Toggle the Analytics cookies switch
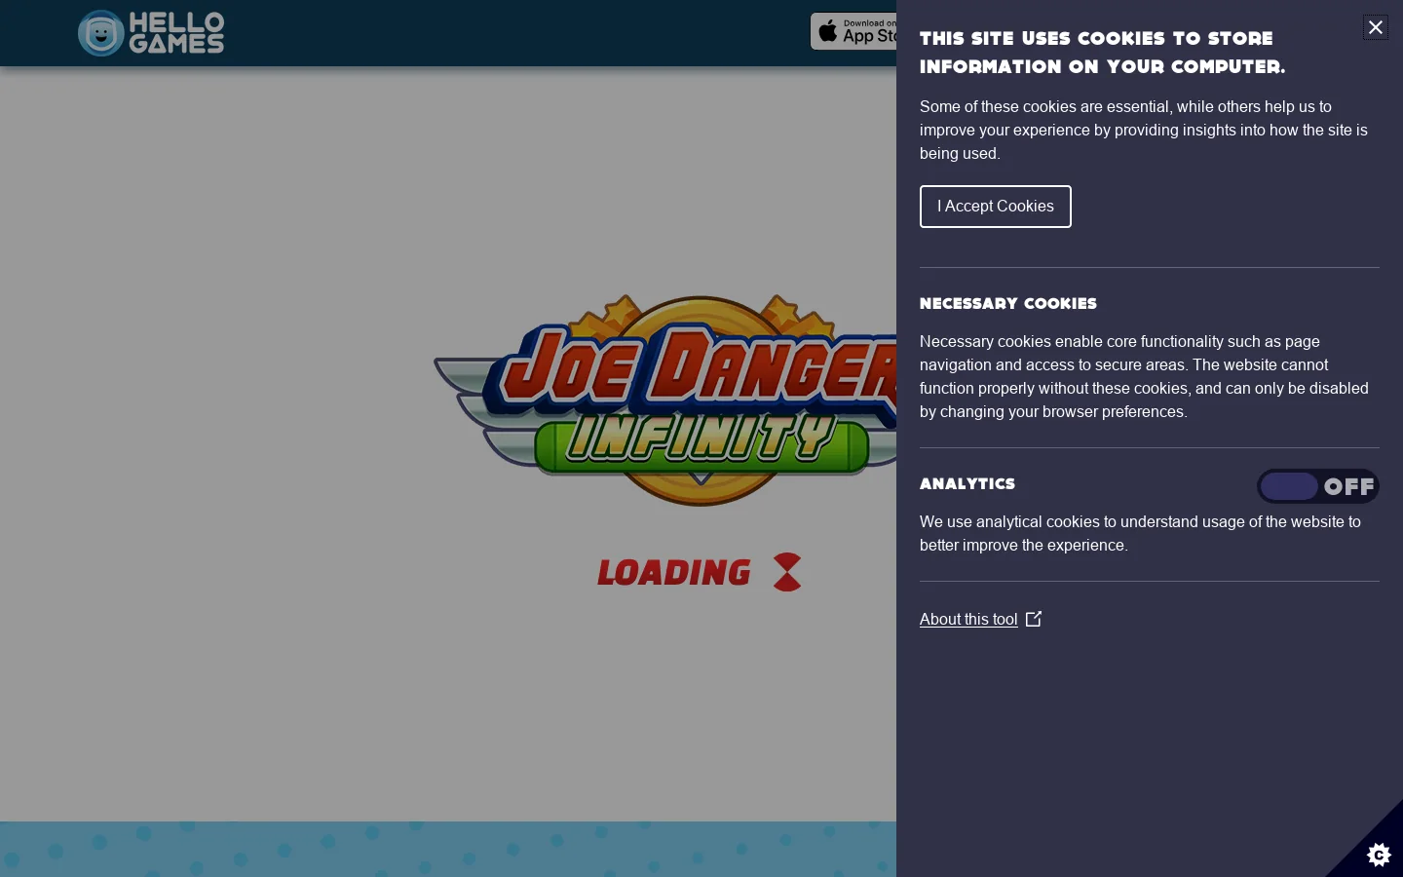Image resolution: width=1403 pixels, height=877 pixels. tap(1317, 486)
